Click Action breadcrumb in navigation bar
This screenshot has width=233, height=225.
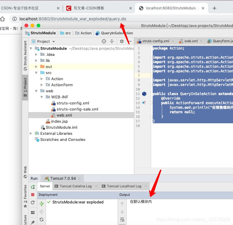(x=83, y=33)
